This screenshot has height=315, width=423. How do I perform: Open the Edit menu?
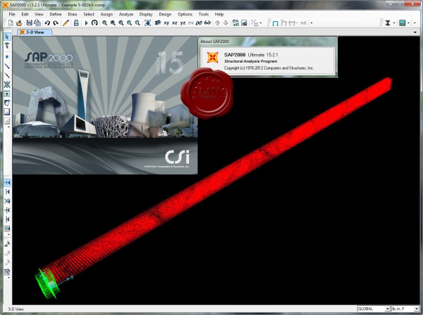point(25,14)
